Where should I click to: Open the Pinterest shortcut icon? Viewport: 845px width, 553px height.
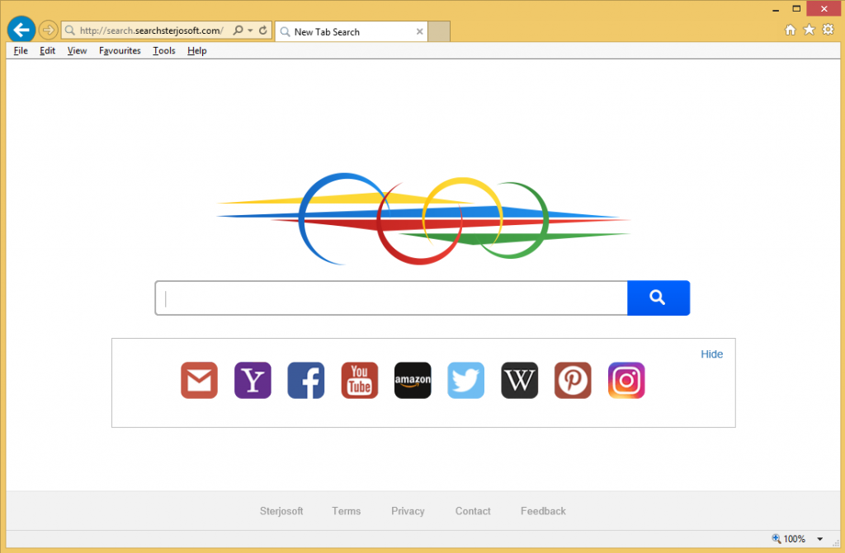[573, 380]
